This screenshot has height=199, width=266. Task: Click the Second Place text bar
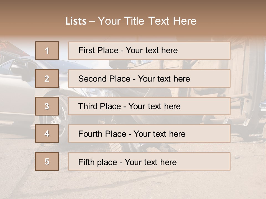(x=149, y=78)
